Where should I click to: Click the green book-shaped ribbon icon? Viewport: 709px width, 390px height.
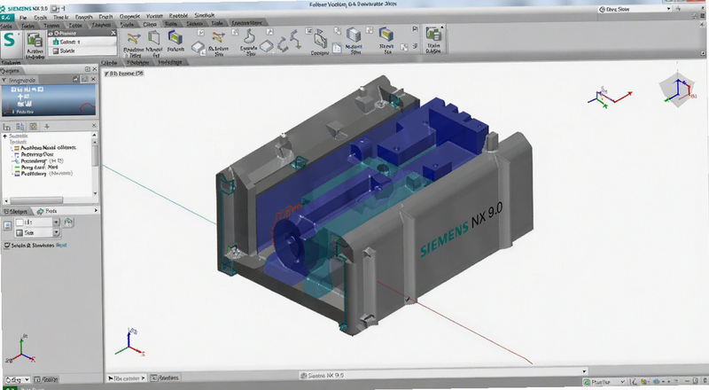154,38
